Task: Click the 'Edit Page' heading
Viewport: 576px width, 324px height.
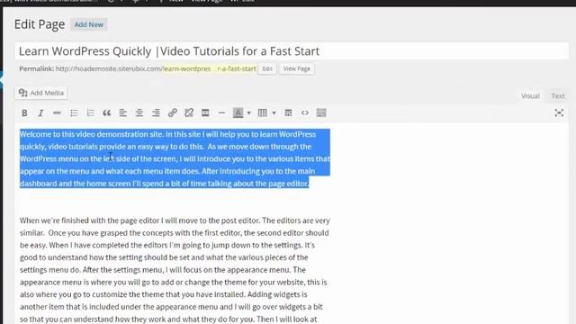Action: click(40, 24)
